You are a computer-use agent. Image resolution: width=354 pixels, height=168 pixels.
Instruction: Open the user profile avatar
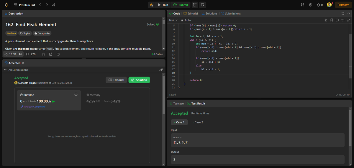coord(330,5)
